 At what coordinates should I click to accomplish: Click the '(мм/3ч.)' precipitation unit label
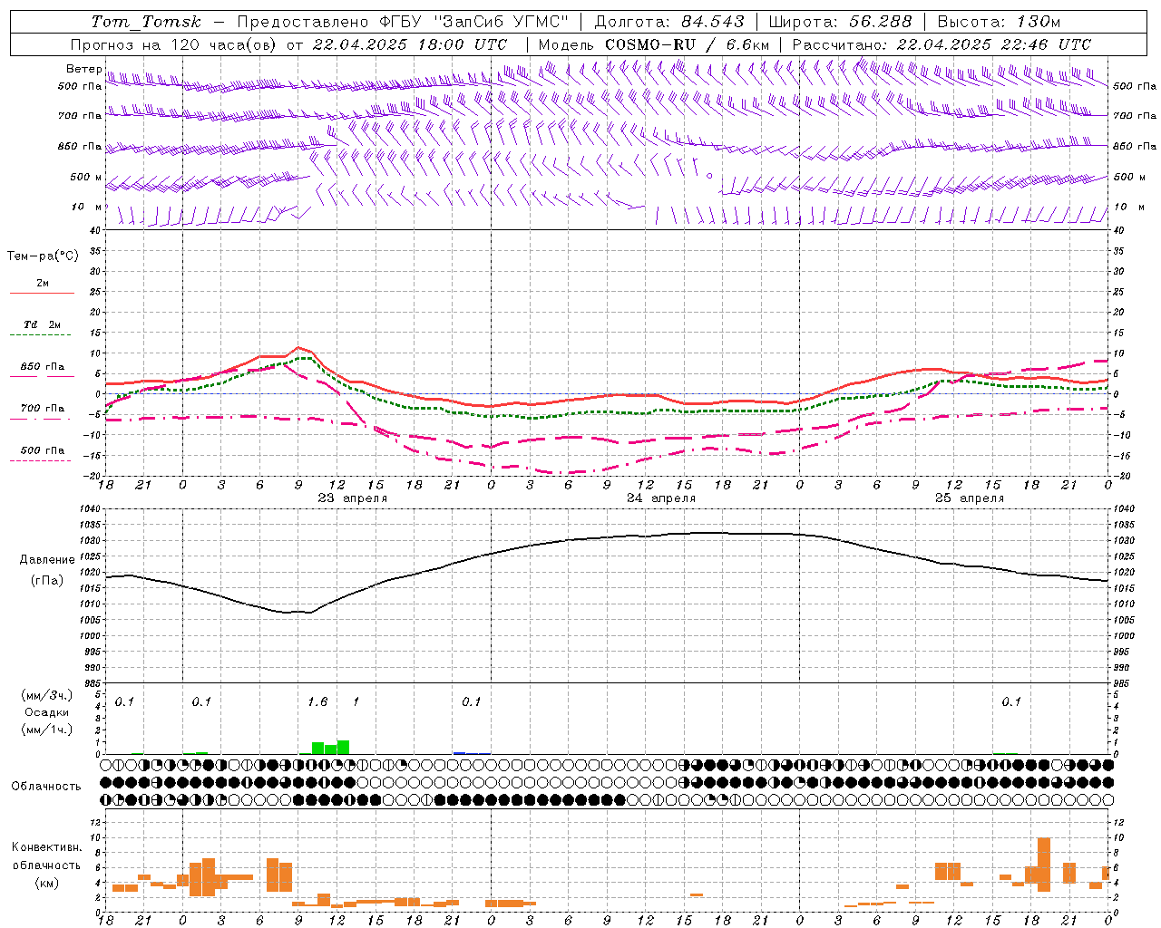pos(47,696)
